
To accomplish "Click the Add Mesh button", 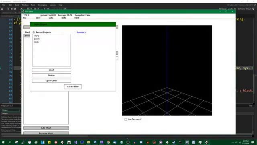I will tap(46, 128).
